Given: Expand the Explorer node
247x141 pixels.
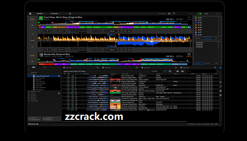Looking at the screenshot, I should point(29,95).
